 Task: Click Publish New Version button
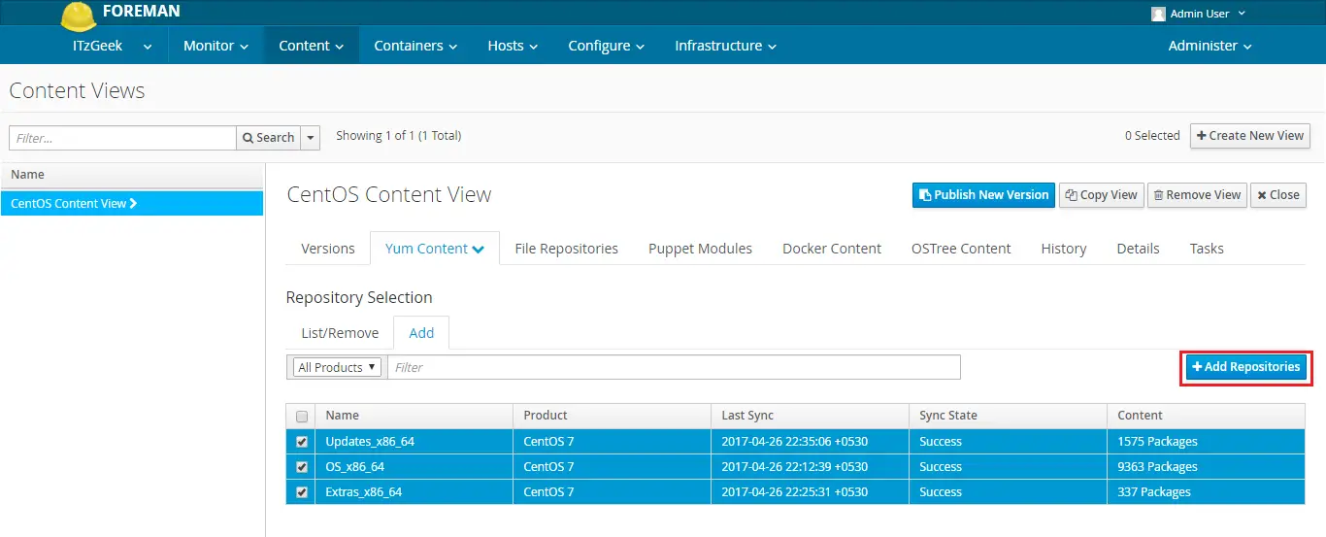tap(983, 195)
